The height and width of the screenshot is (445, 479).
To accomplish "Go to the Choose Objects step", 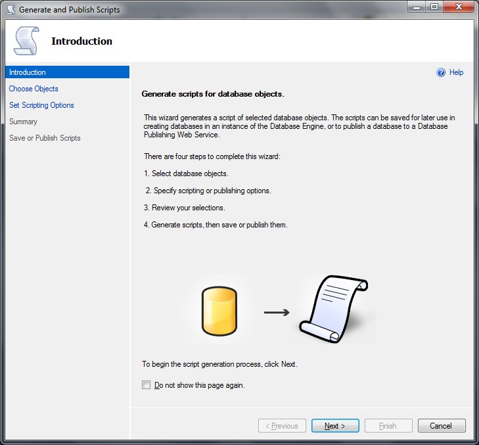I will tap(34, 89).
